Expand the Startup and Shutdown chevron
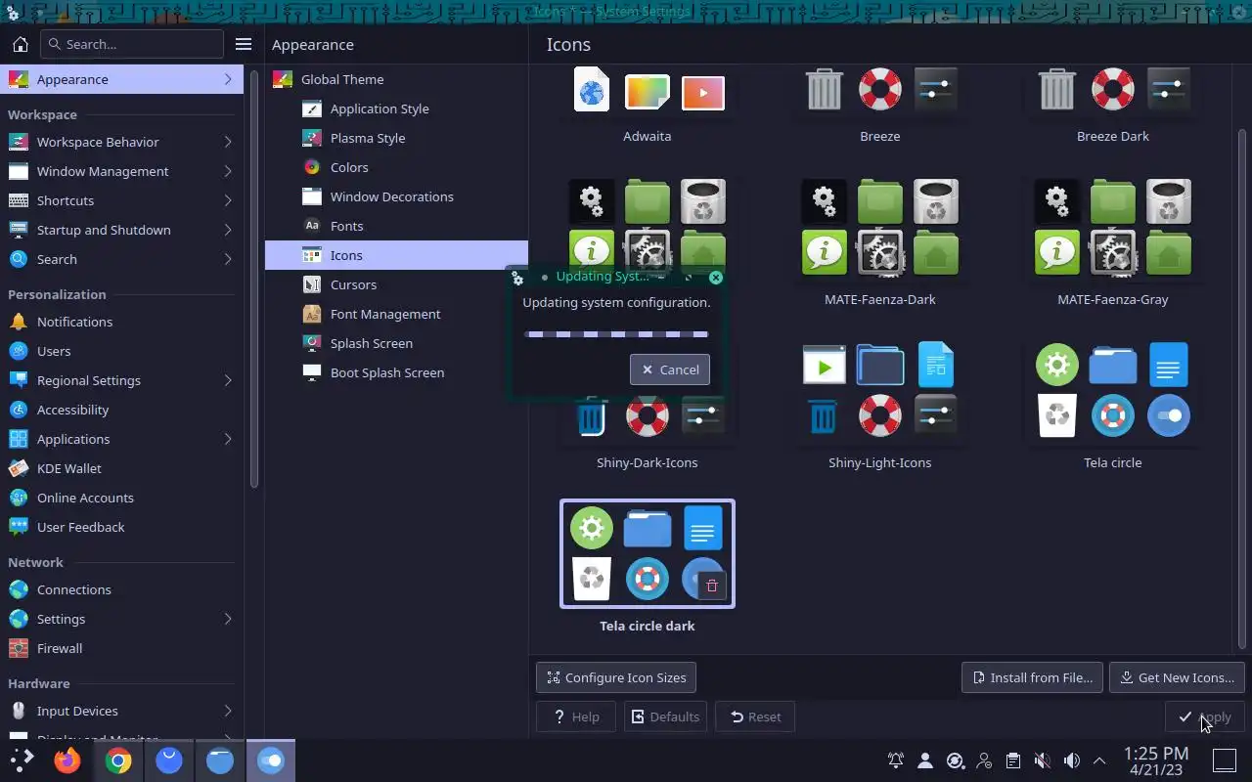 coord(228,230)
